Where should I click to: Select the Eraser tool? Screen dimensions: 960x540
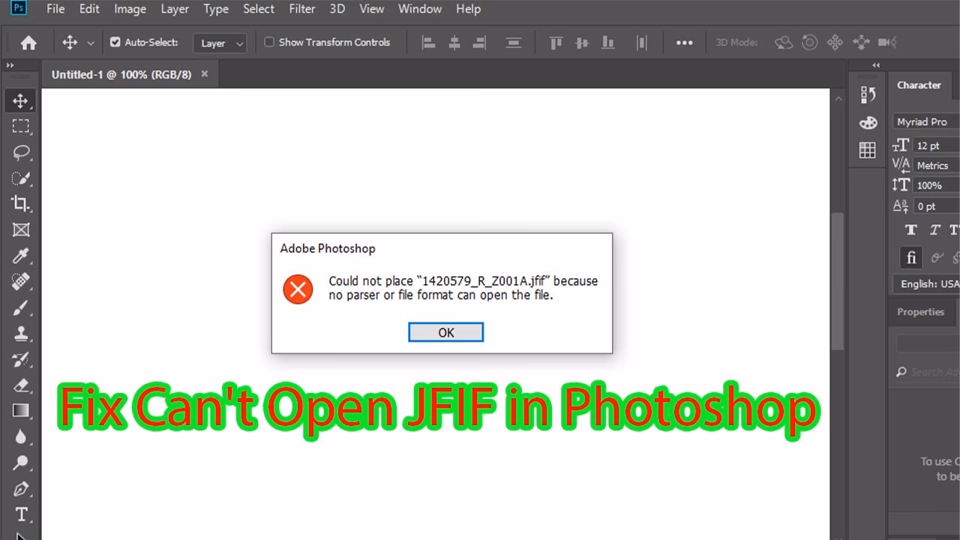21,385
